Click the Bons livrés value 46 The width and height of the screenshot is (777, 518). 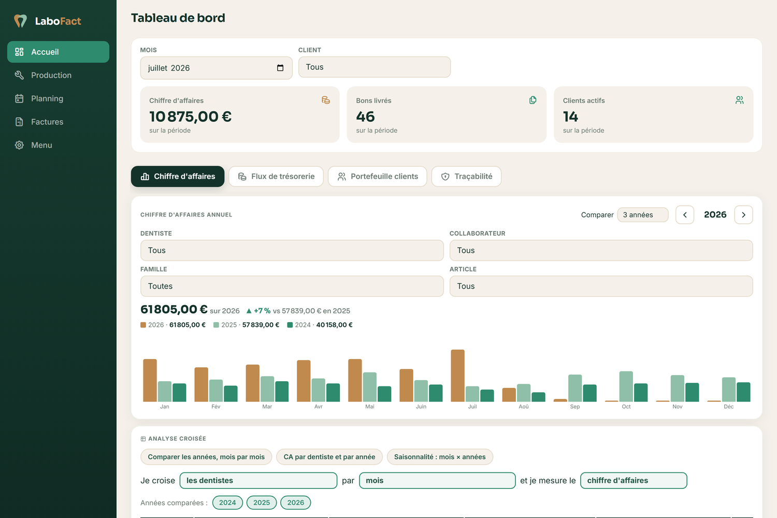tap(365, 117)
